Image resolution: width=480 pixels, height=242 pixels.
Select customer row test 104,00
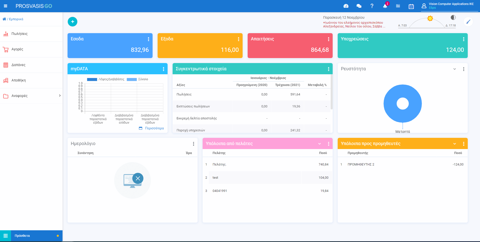click(268, 178)
